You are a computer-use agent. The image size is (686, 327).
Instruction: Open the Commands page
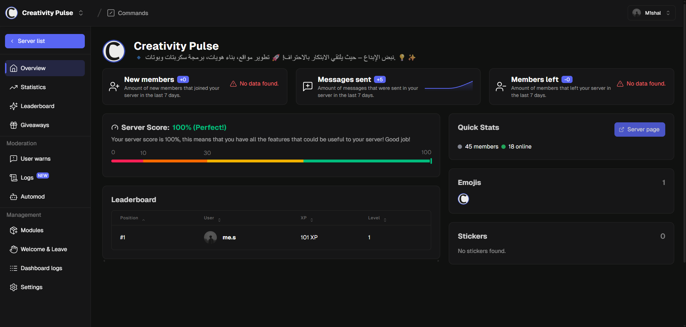(128, 13)
